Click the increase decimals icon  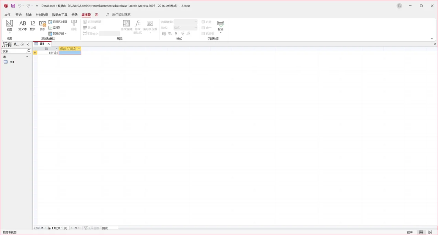tap(183, 34)
